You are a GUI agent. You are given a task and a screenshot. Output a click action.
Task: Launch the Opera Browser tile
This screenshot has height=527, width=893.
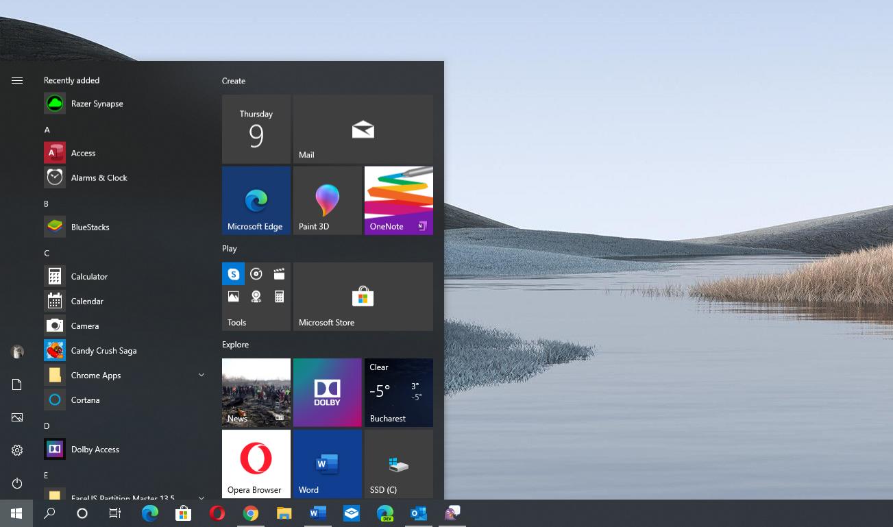(256, 464)
